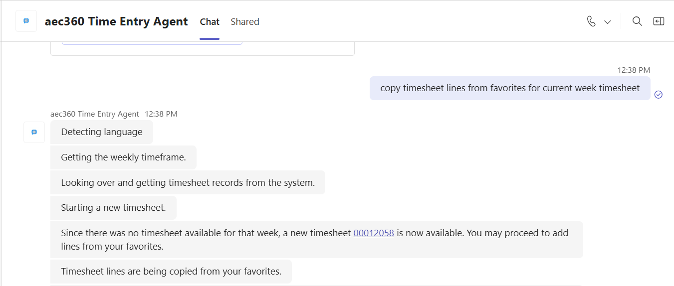Select the Getting the weekly timeframe message
This screenshot has height=286, width=674.
coord(123,157)
